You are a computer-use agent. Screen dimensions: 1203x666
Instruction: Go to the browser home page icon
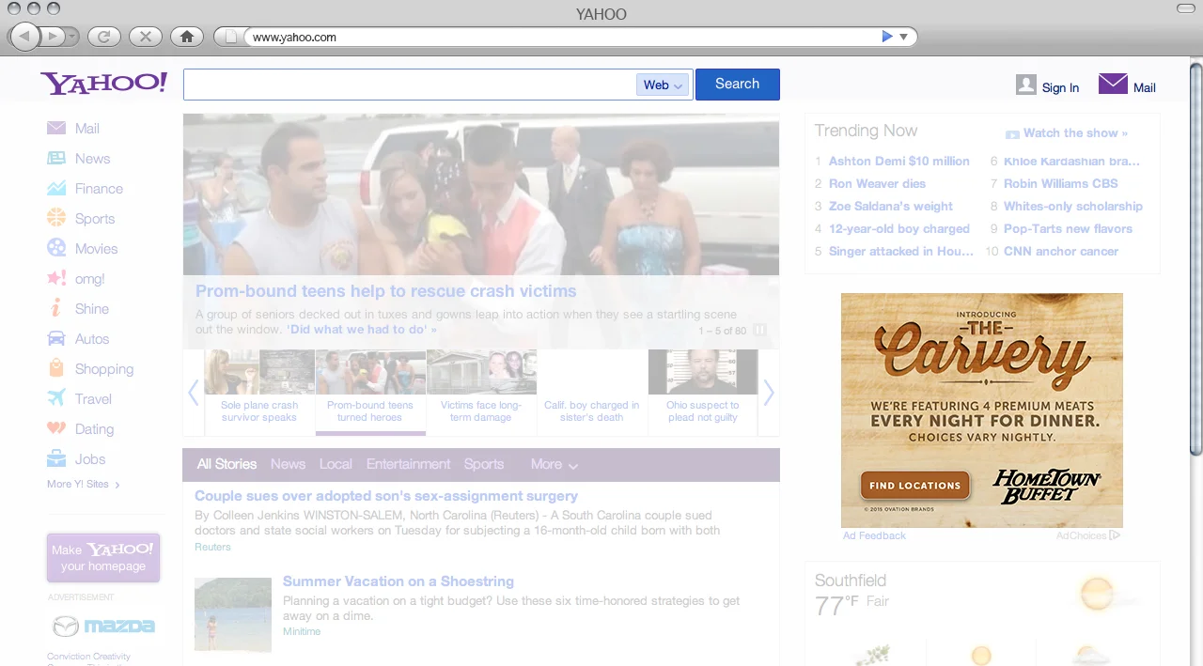(x=187, y=37)
